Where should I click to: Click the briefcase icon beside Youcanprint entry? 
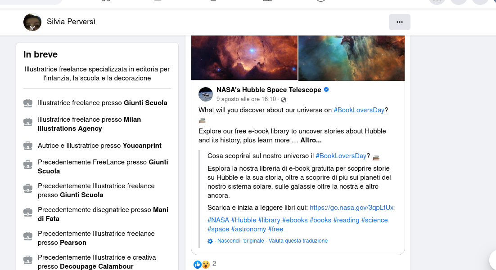tap(28, 146)
